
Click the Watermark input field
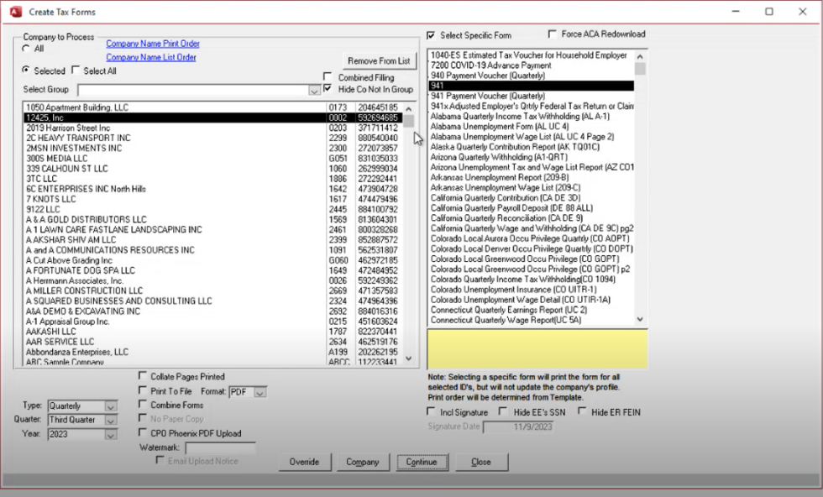(220, 448)
